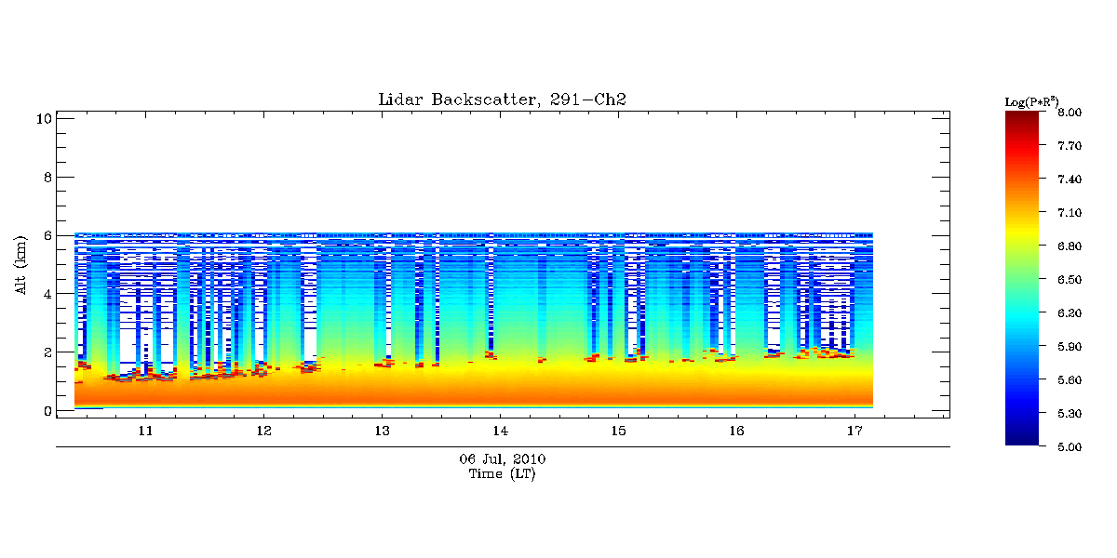The width and height of the screenshot is (1117, 558).
Task: Click the altitude tick label '10'
Action: point(42,119)
